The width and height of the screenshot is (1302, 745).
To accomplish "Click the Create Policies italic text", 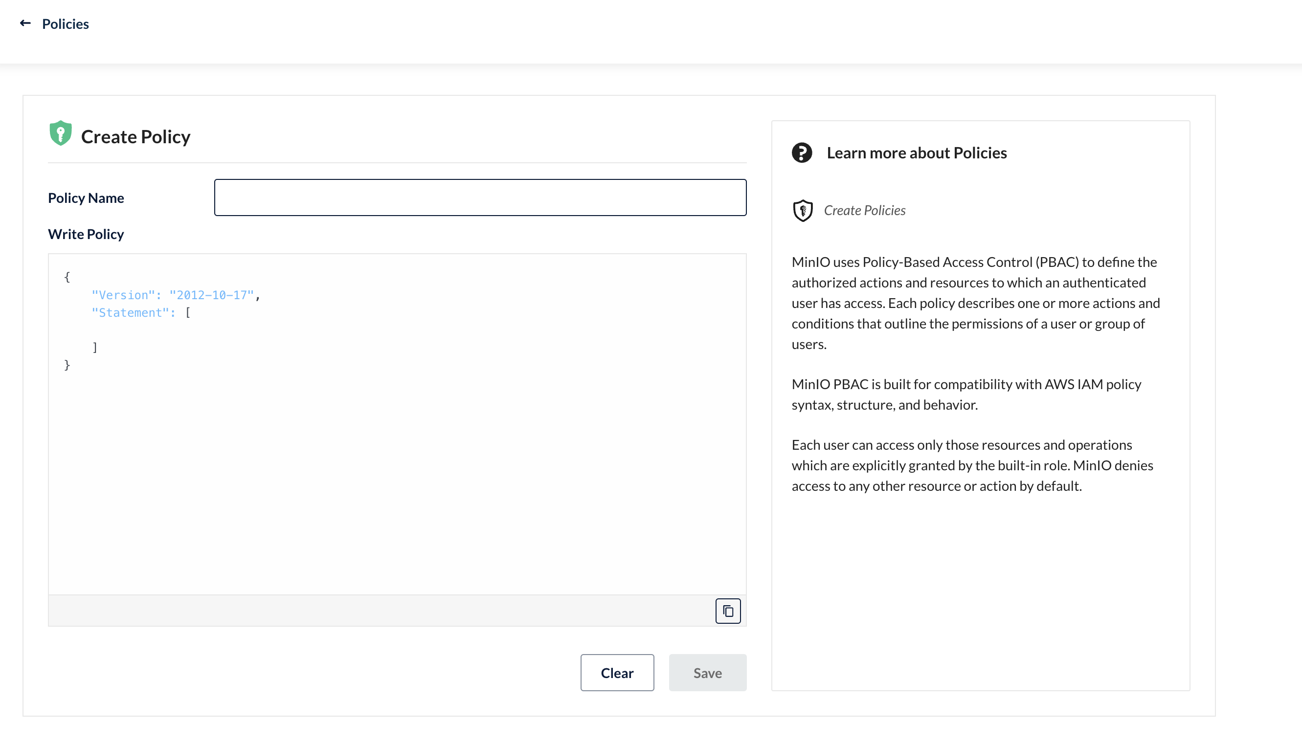I will pyautogui.click(x=864, y=210).
